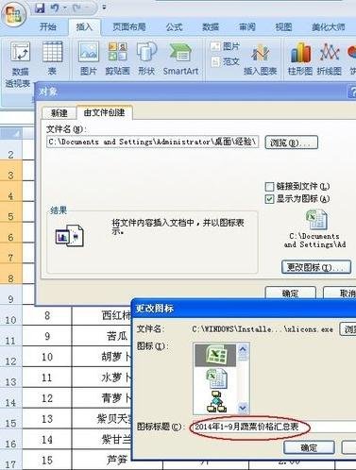Open the 数据 ribbon tab

click(x=211, y=27)
